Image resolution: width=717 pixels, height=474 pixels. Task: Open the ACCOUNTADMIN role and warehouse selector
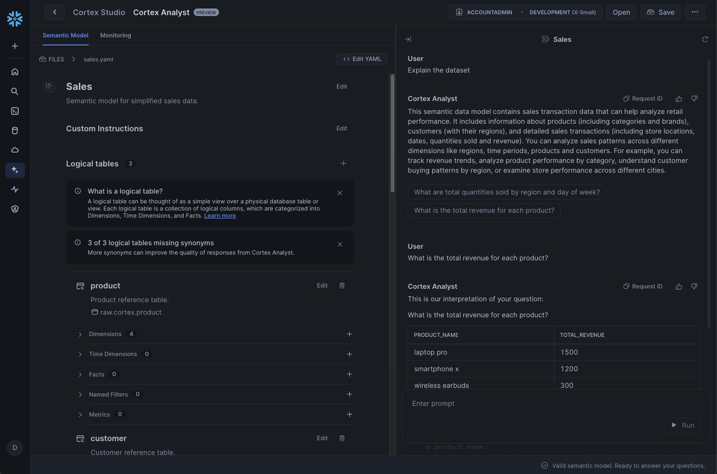(526, 12)
